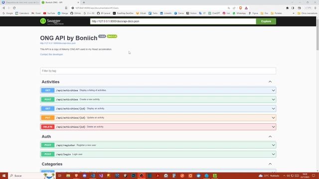Screen dimensions: 319x179
Task: Open the Figma bookmark
Action: pyautogui.click(x=253, y=13)
